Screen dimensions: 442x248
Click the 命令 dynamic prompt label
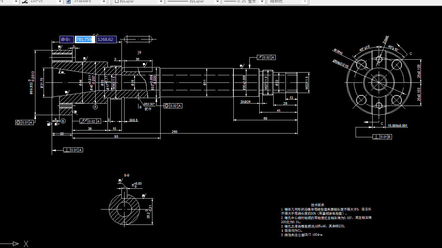point(67,39)
